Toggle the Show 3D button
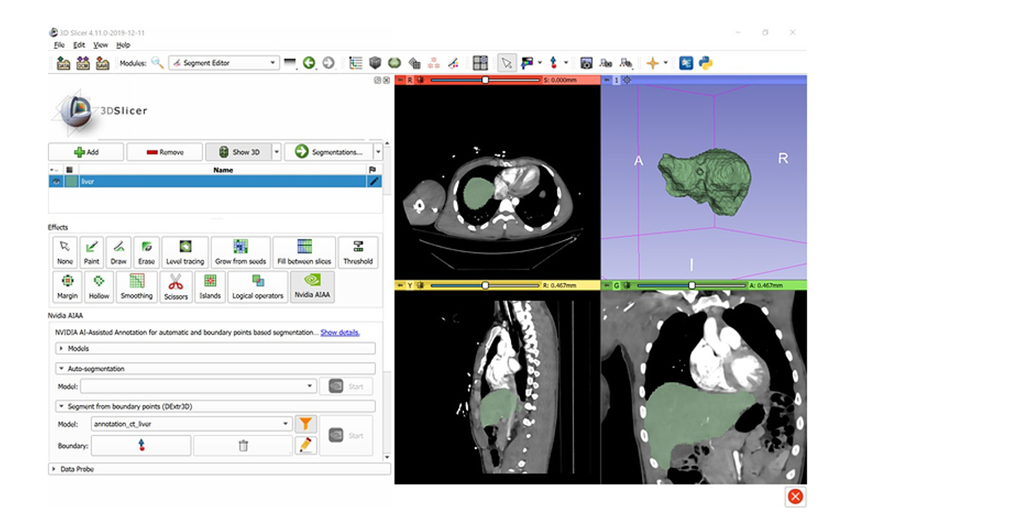The image size is (1014, 524). pyautogui.click(x=239, y=152)
